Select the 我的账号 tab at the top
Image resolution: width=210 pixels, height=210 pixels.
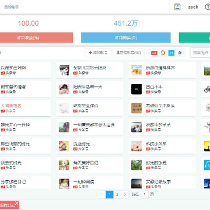point(12,7)
